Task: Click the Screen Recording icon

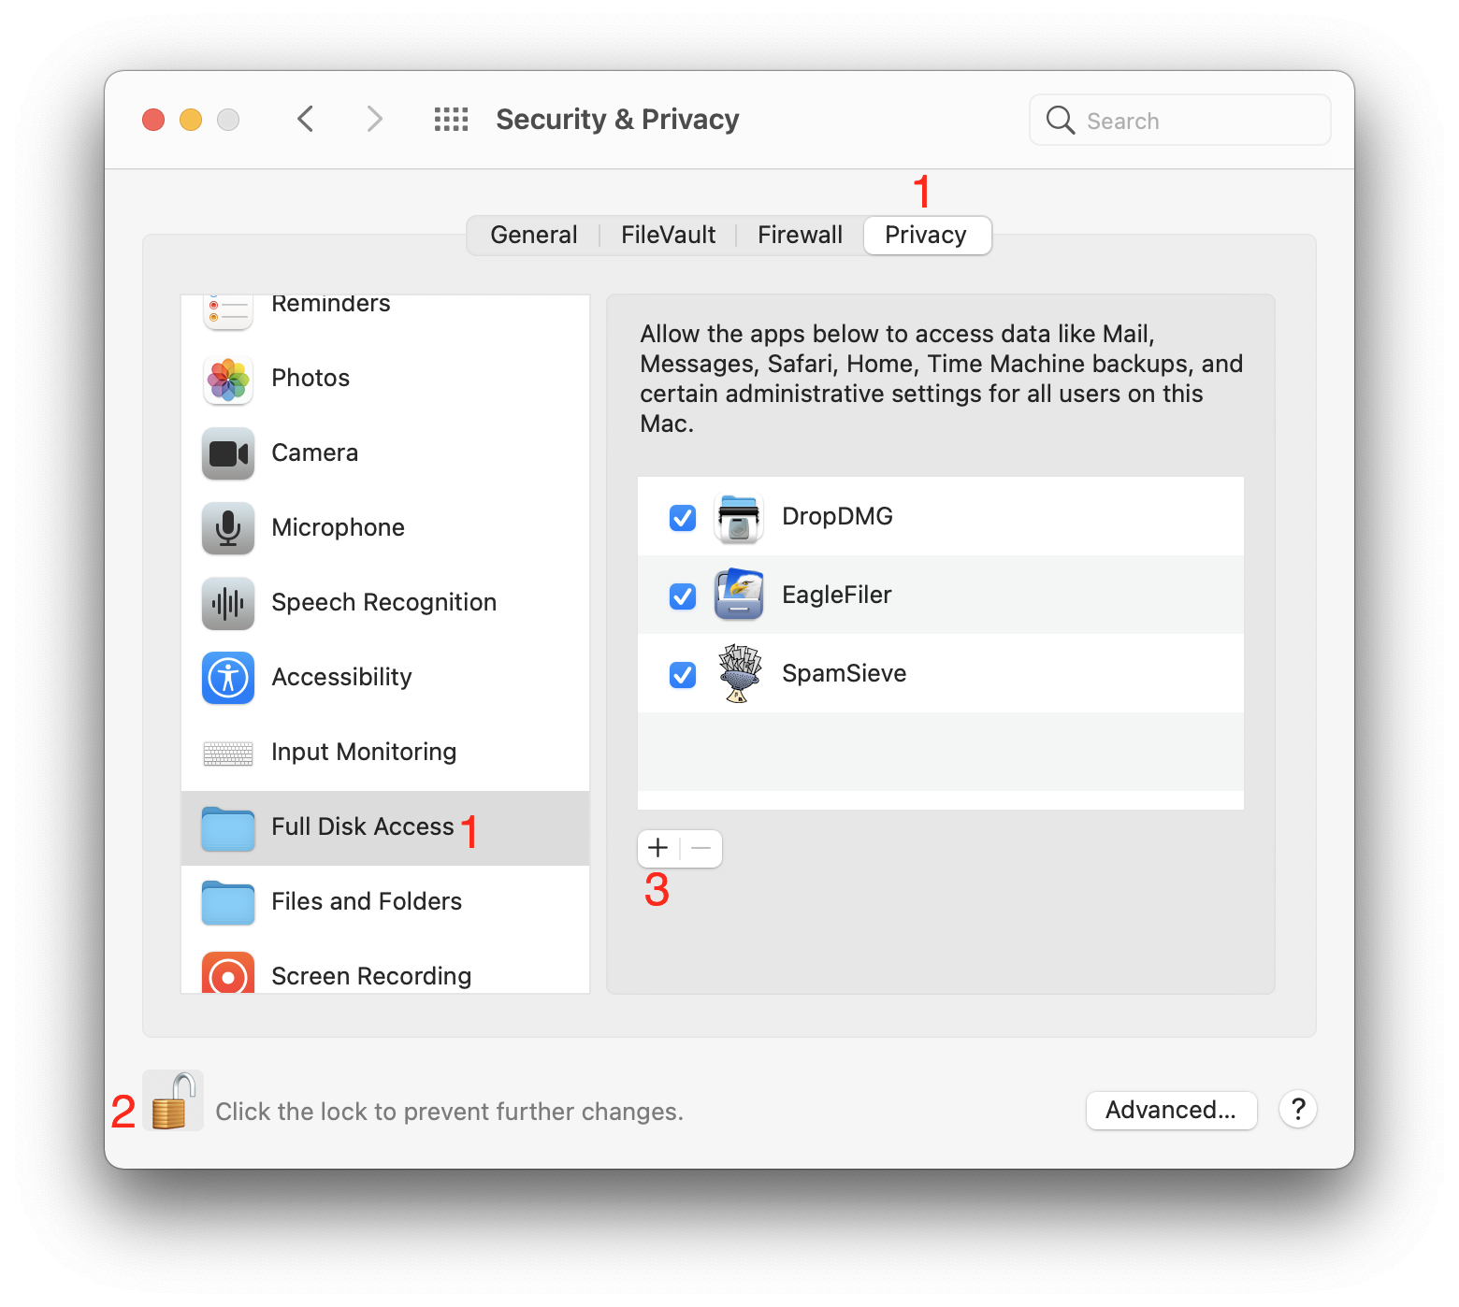Action: [x=227, y=975]
